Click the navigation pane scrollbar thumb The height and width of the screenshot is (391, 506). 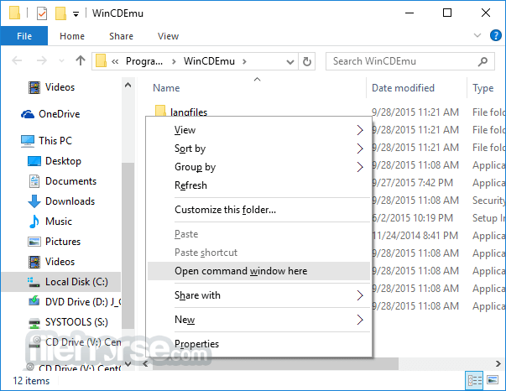[128, 246]
